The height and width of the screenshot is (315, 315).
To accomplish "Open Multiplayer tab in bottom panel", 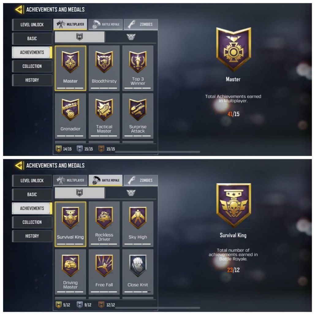I will (x=70, y=180).
